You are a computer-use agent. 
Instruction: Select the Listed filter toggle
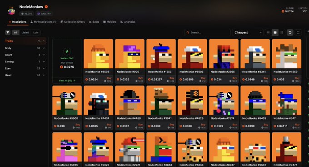25,32
